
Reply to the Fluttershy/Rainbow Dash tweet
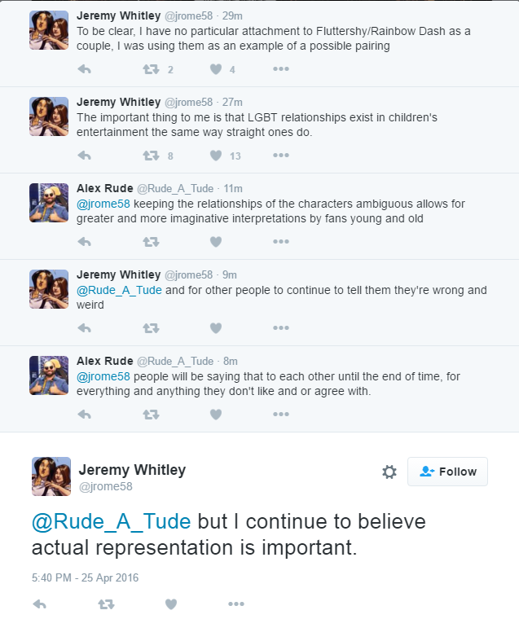point(83,69)
